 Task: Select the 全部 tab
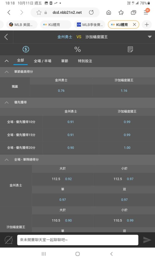tap(21, 60)
